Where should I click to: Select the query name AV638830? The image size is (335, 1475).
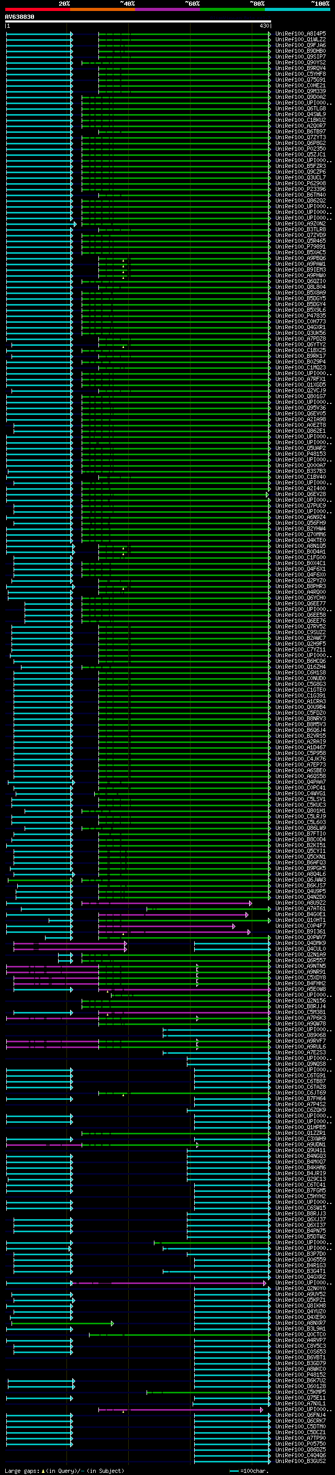coord(19,17)
